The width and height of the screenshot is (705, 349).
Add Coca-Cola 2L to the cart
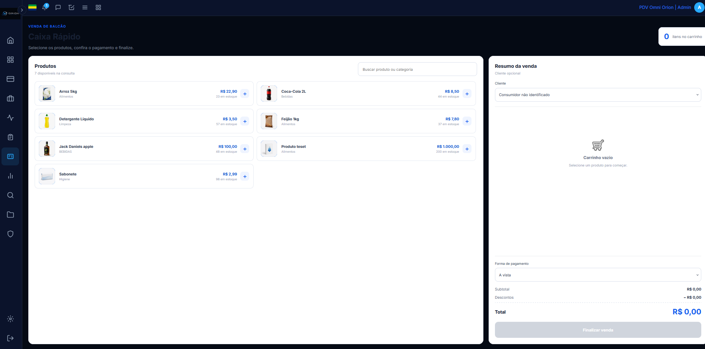(467, 94)
